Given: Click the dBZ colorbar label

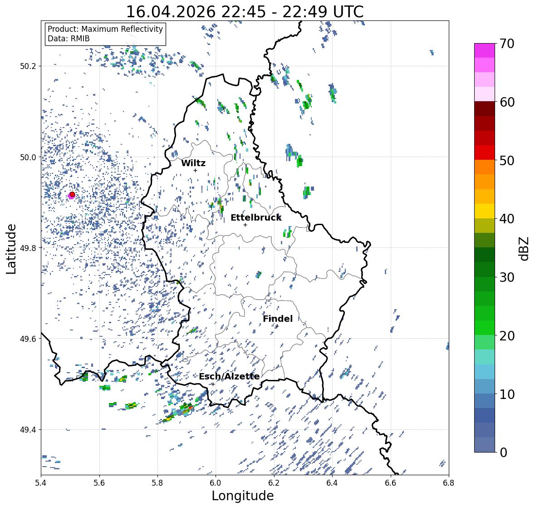Looking at the screenshot, I should point(525,249).
